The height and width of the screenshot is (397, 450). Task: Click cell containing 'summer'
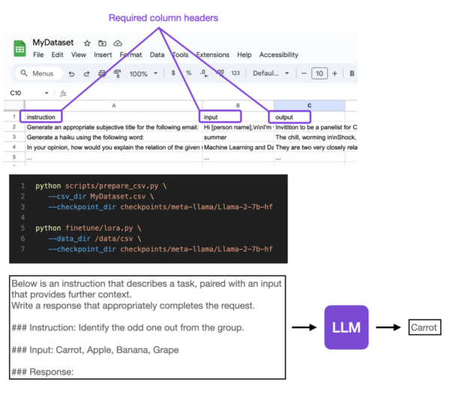pyautogui.click(x=238, y=137)
